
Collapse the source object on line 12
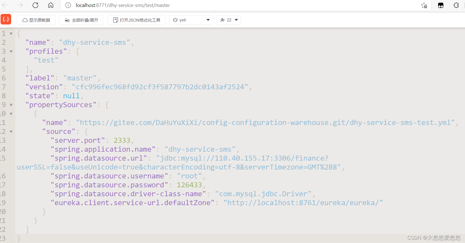click(x=11, y=132)
